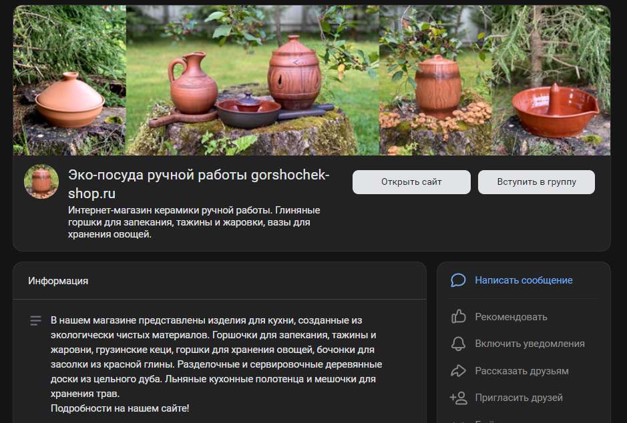627x423 pixels.
Task: Click Вступить в группу button
Action: [x=536, y=182]
